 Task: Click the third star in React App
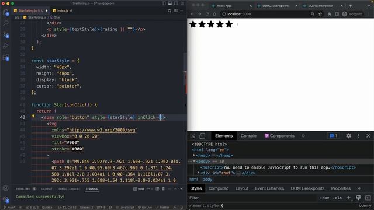point(211,24)
